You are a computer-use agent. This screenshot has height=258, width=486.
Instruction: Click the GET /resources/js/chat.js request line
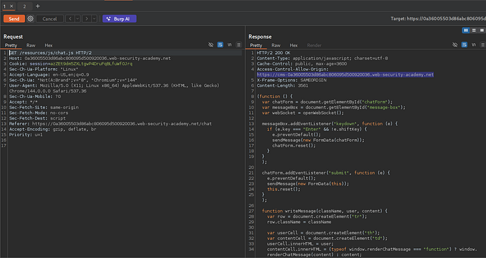point(50,53)
